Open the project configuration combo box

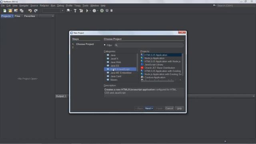53,11
